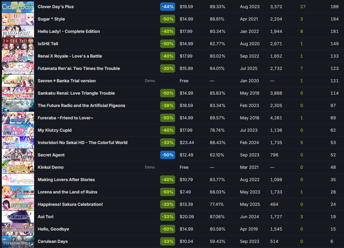The width and height of the screenshot is (344, 248).
Task: Click the IxSHE Tell cover image
Action: click(x=18, y=44)
